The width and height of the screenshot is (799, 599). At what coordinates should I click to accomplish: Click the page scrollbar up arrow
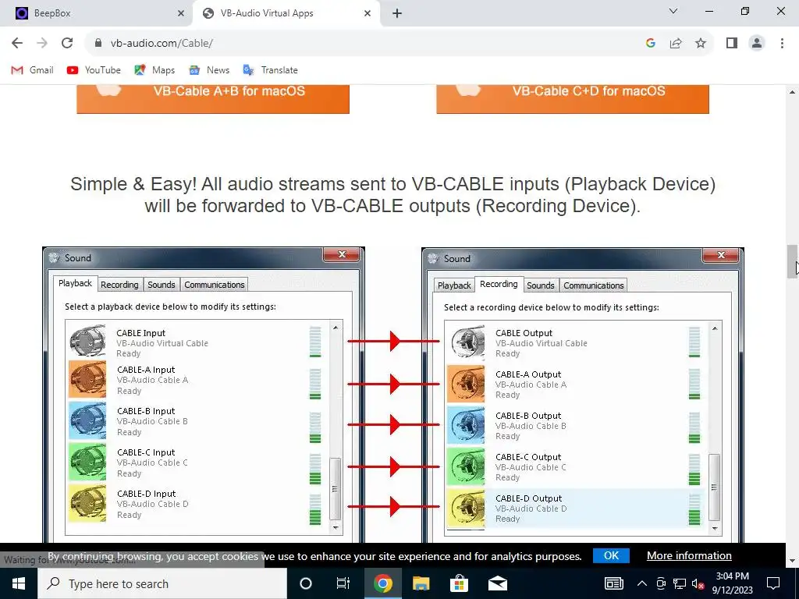pos(792,92)
